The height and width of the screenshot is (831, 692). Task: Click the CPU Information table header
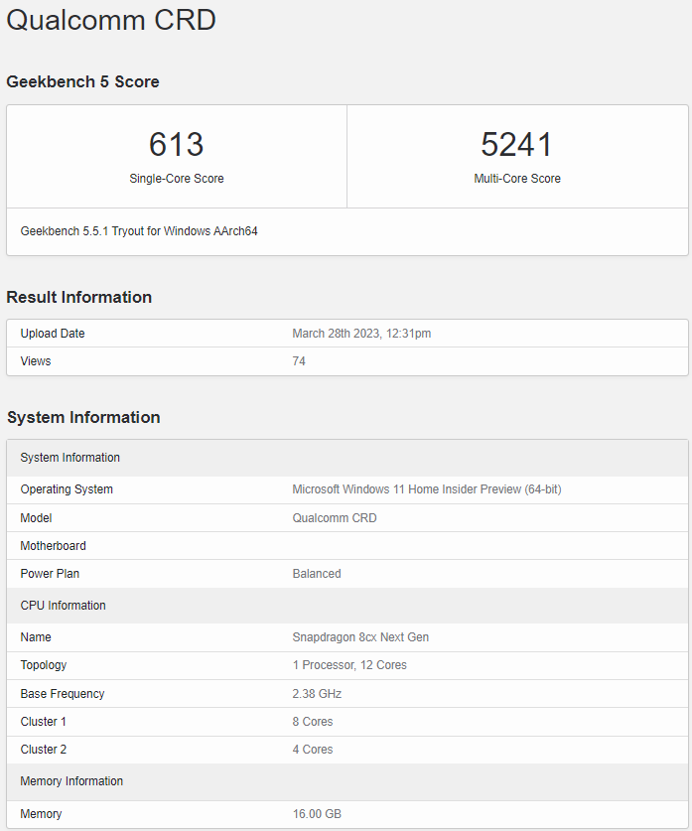coord(347,606)
